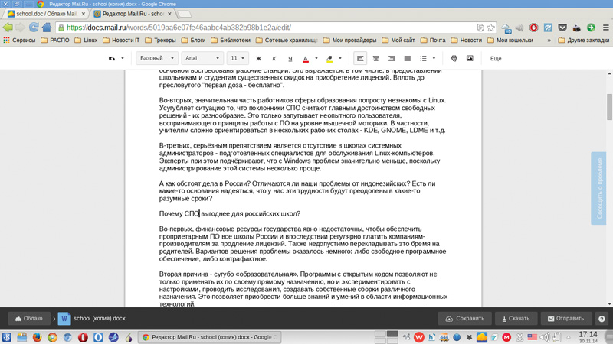The height and width of the screenshot is (344, 613).
Task: Open help question mark button
Action: 602,319
